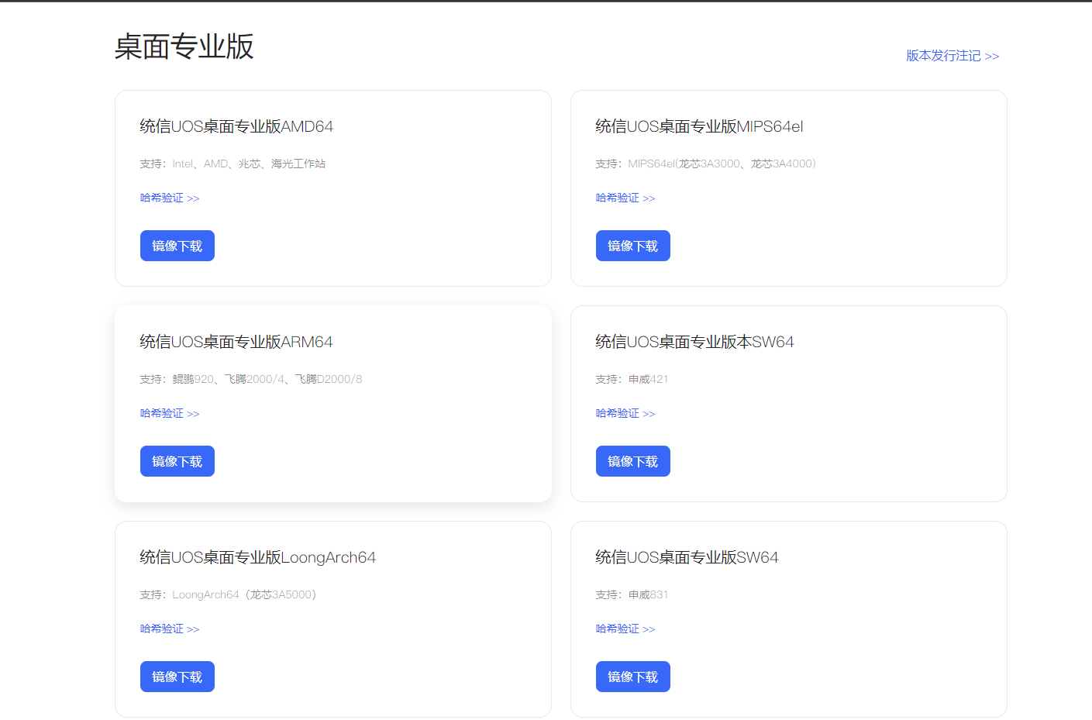The width and height of the screenshot is (1092, 720).
Task: Click the 支持：申威831 text
Action: point(632,594)
